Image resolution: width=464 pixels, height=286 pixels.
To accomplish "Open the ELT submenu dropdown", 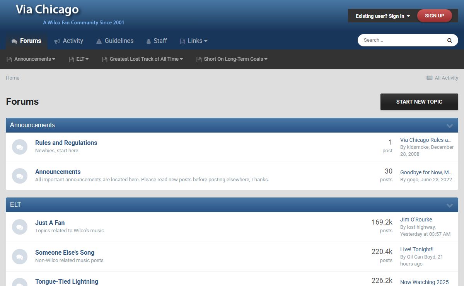I will 79,59.
